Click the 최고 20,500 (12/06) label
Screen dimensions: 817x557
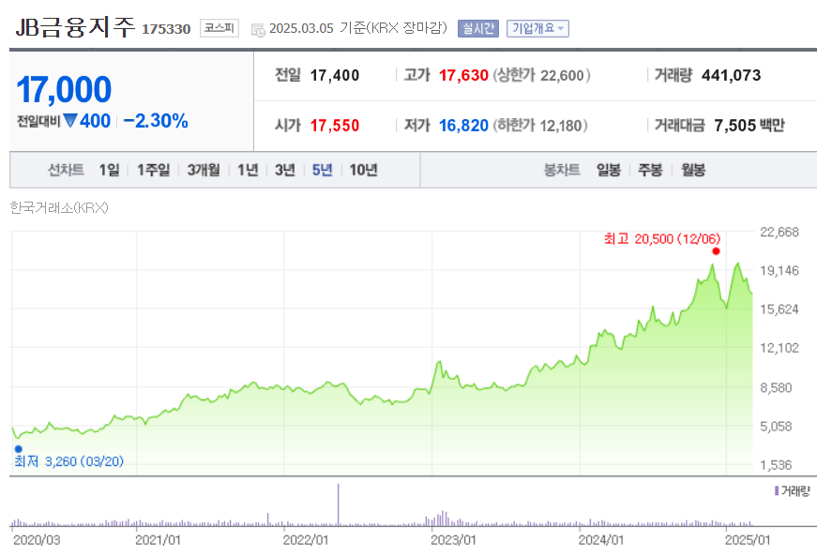[x=662, y=238]
